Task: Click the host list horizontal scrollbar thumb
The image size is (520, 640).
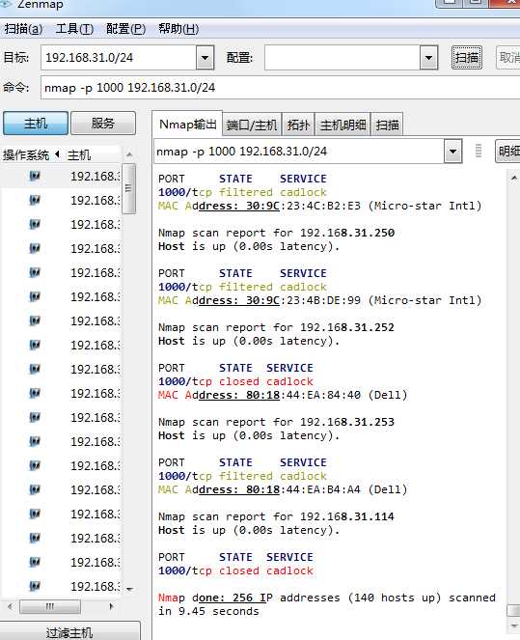Action: click(50, 606)
